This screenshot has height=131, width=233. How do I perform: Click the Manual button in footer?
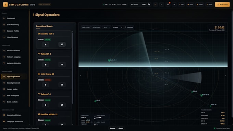point(112,128)
